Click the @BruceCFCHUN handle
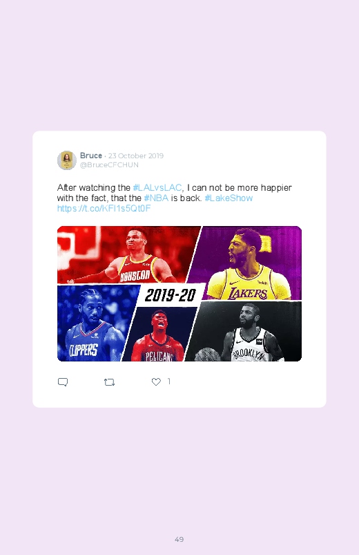 (x=109, y=165)
